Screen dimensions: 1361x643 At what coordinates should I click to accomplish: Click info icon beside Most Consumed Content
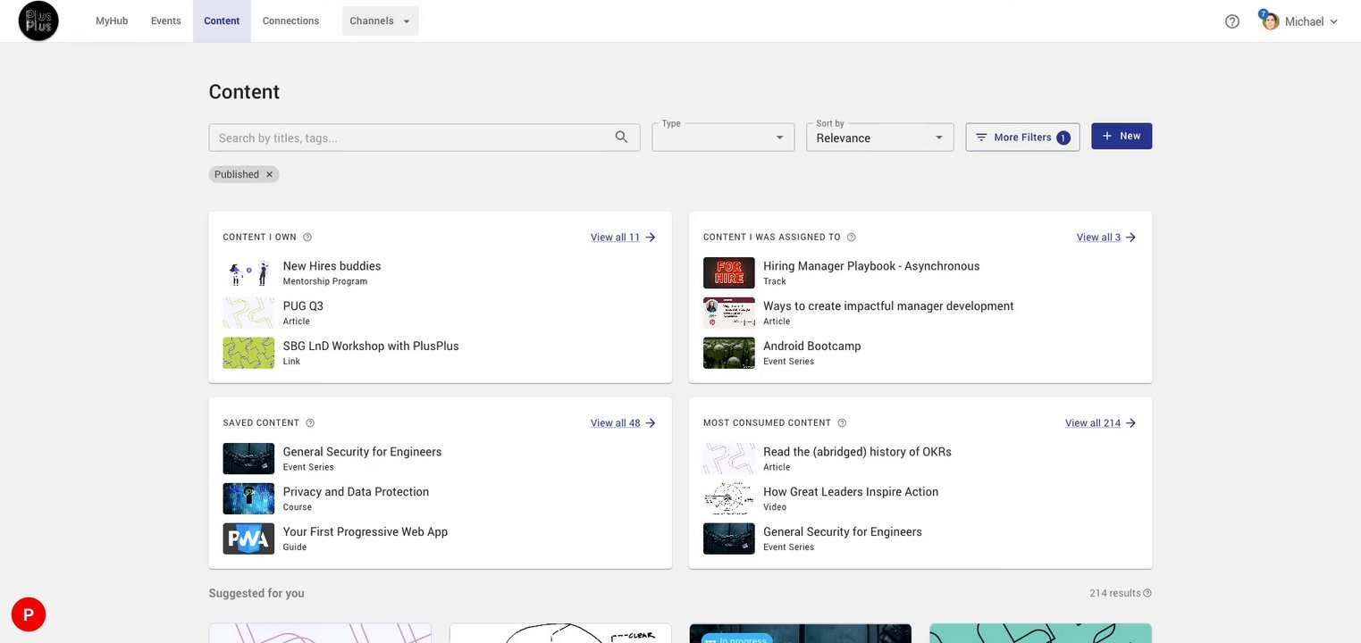pyautogui.click(x=842, y=423)
